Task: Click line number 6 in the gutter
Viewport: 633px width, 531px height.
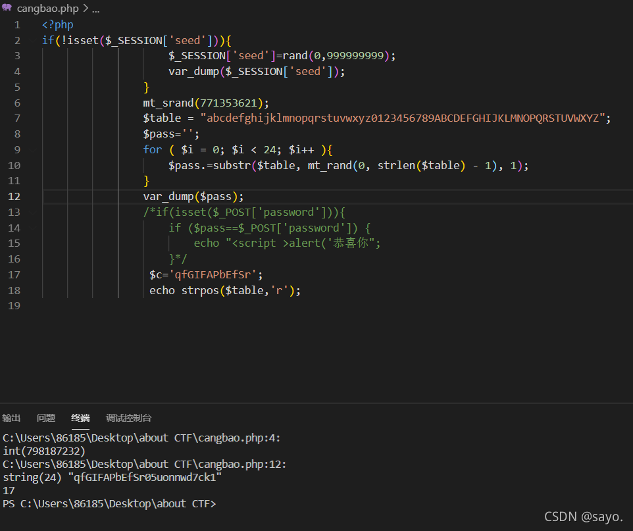Action: (17, 103)
